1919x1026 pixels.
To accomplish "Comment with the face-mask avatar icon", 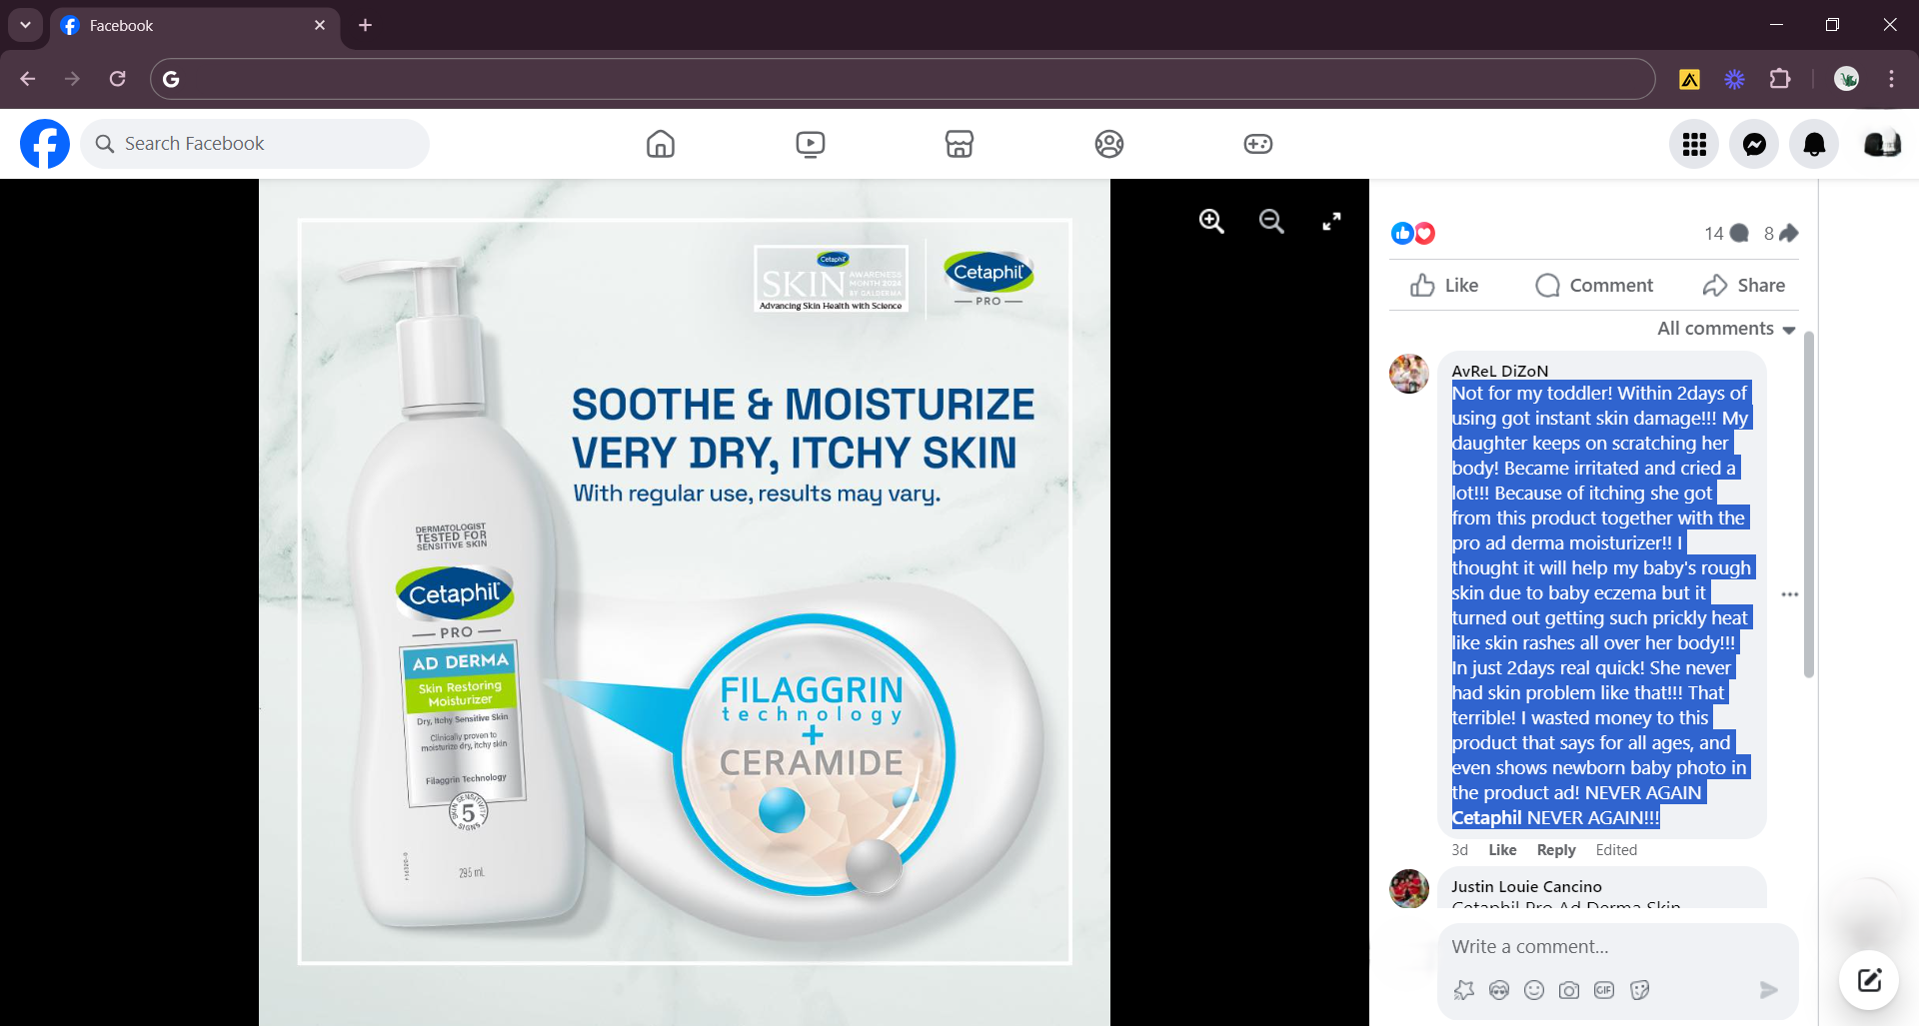I will pos(1499,990).
